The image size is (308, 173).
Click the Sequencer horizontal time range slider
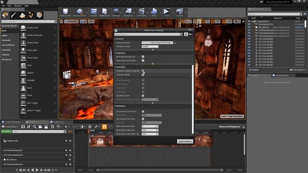click(x=160, y=170)
